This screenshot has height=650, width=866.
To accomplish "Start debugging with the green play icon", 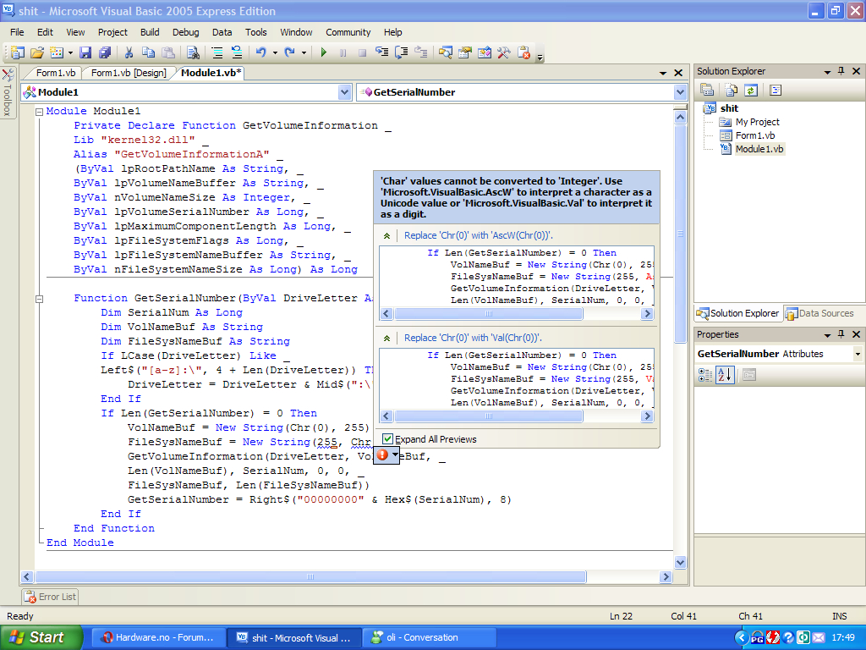I will click(x=324, y=52).
